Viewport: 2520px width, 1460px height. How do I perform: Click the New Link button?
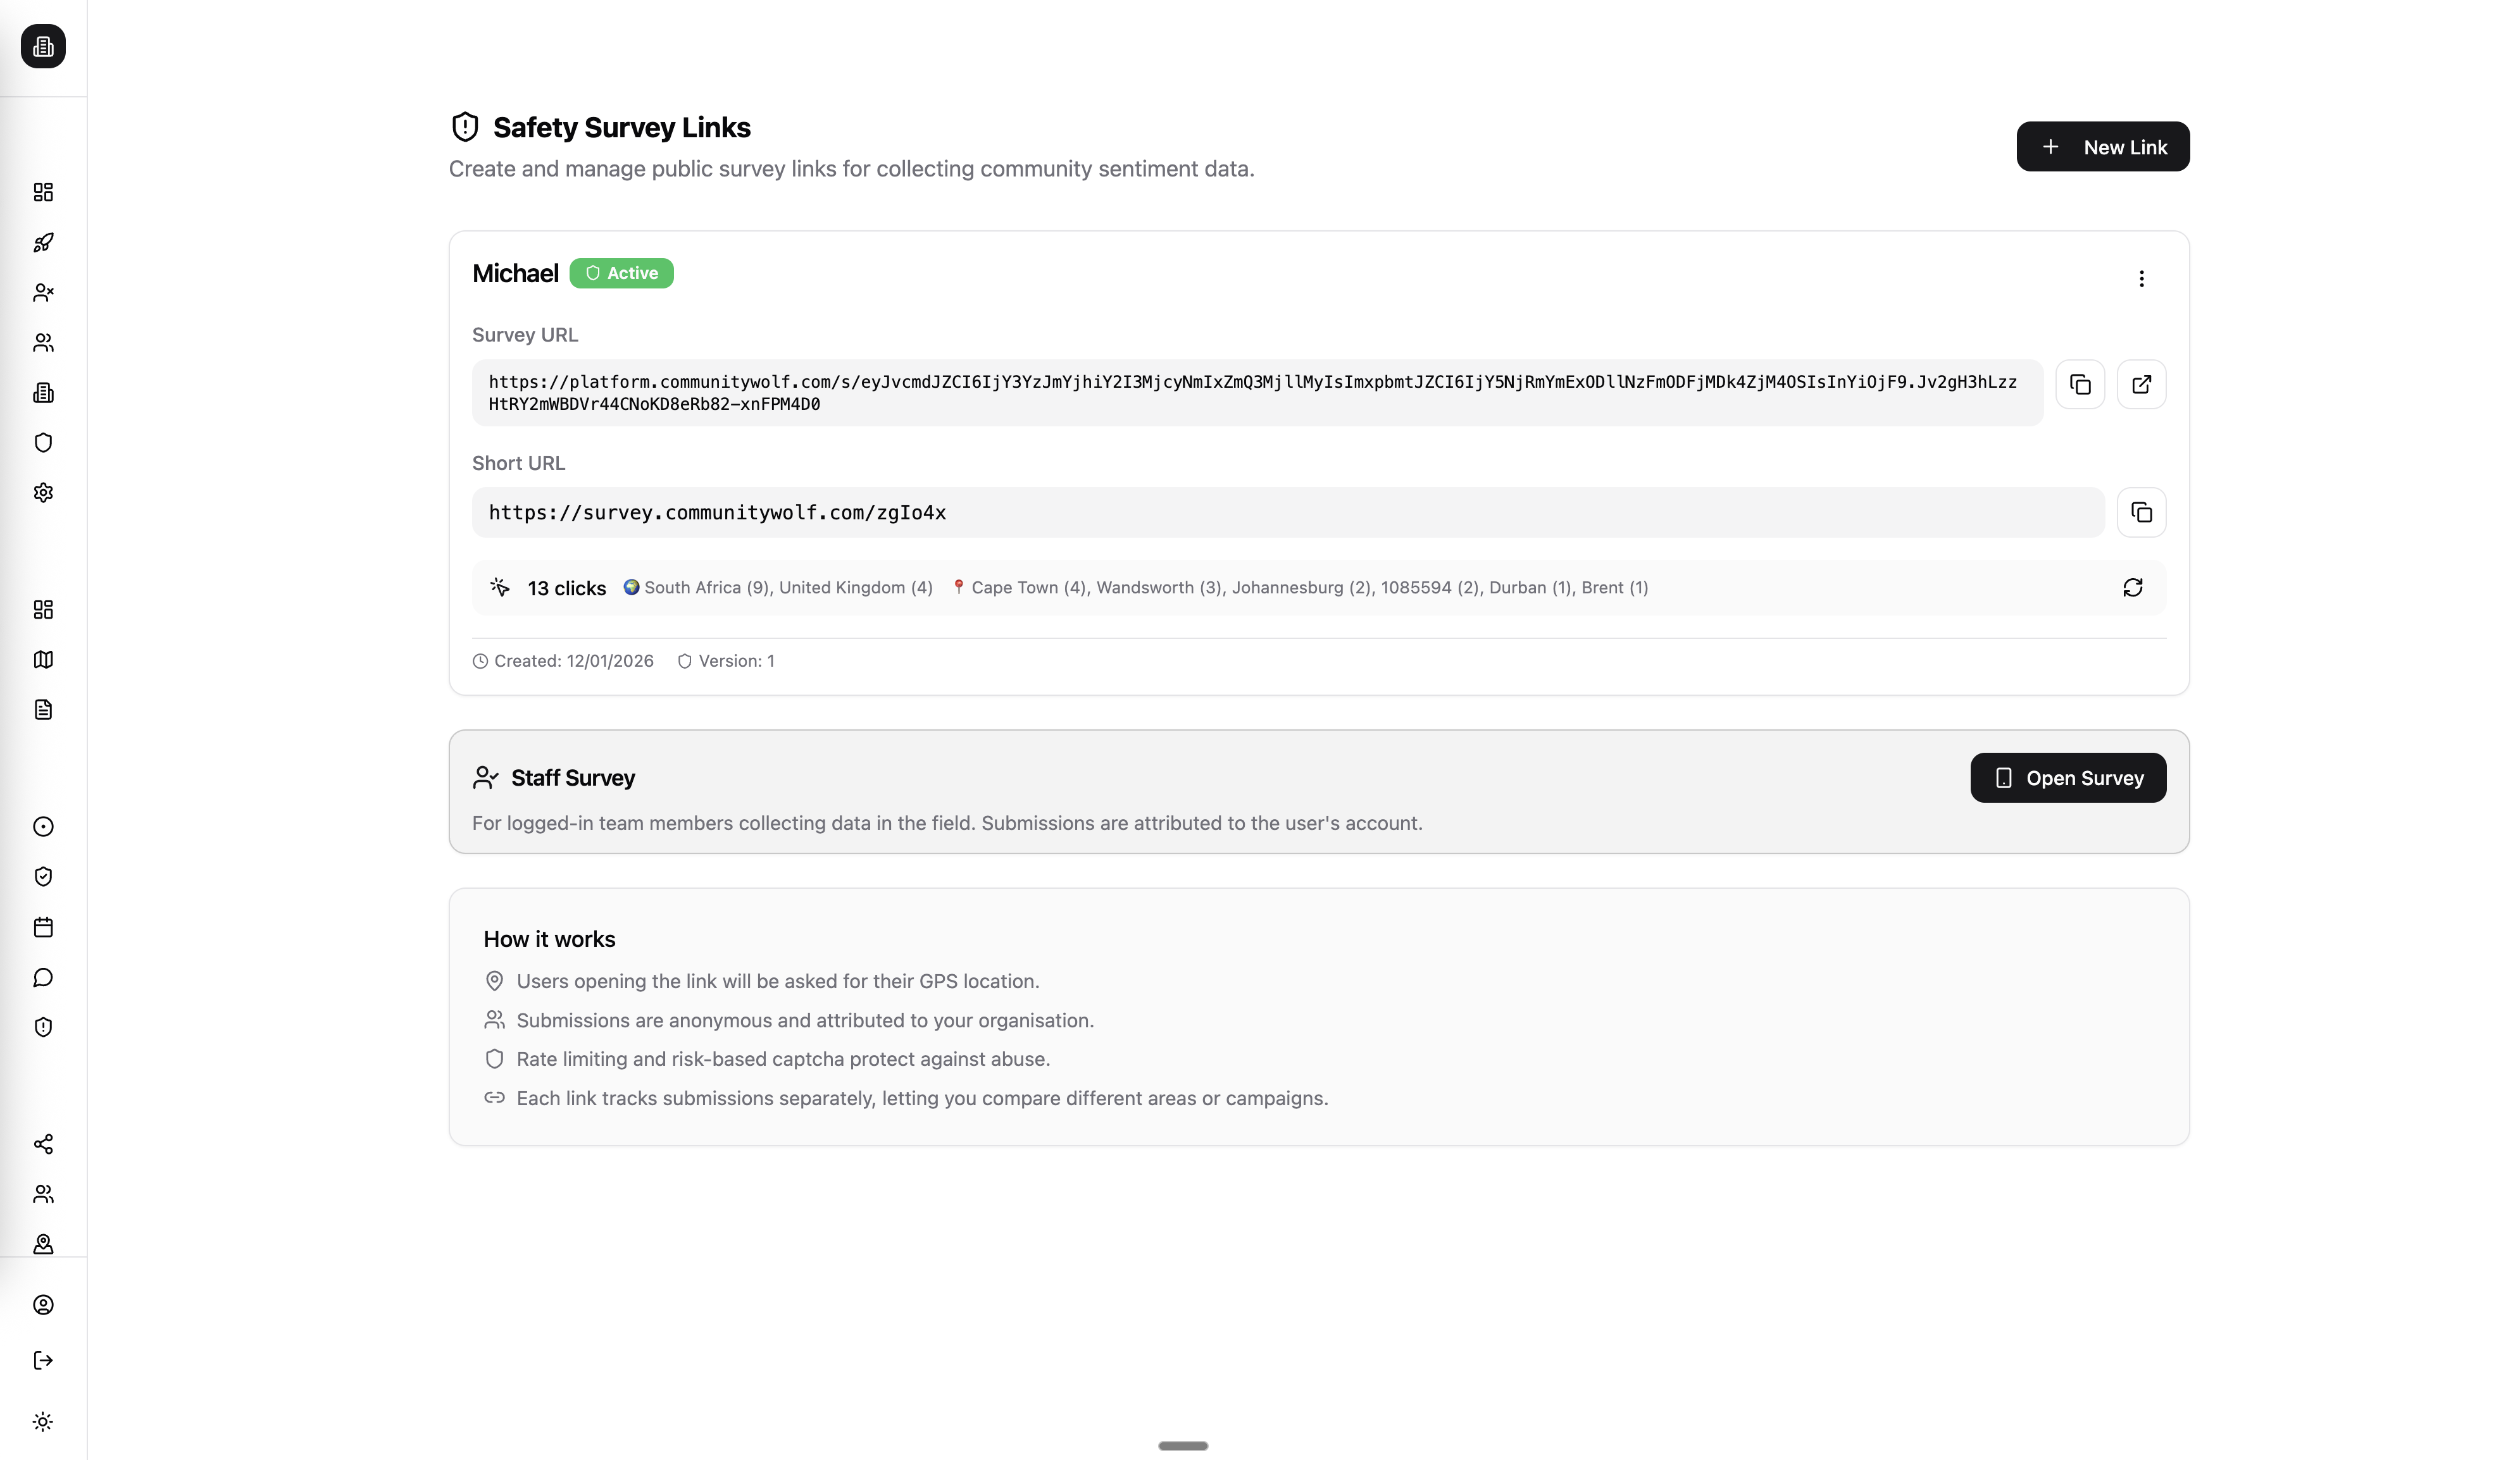point(2102,147)
